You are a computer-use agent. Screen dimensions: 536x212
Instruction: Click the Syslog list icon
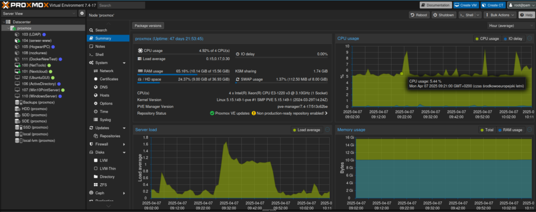pyautogui.click(x=96, y=120)
